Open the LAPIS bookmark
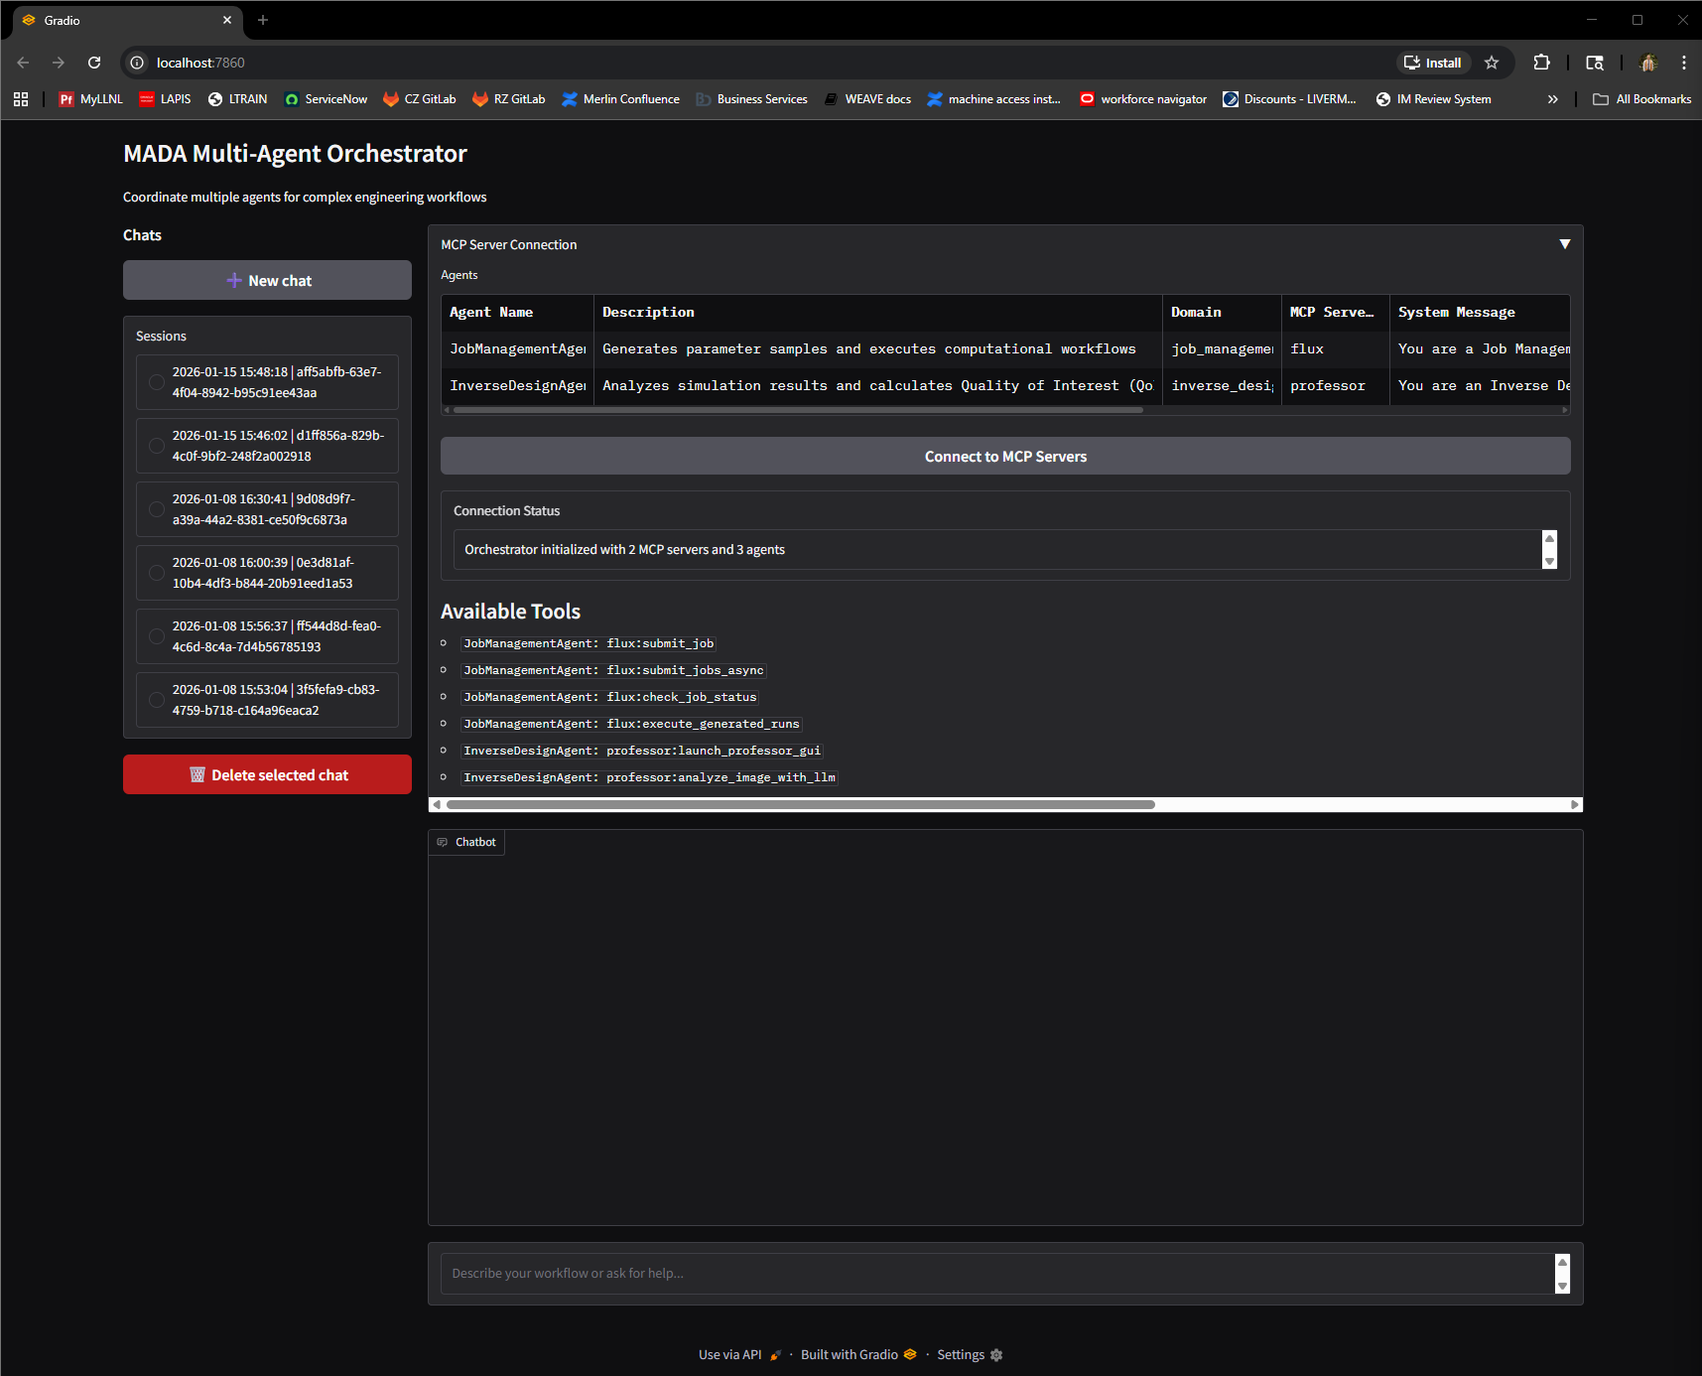The height and width of the screenshot is (1376, 1702). [165, 99]
